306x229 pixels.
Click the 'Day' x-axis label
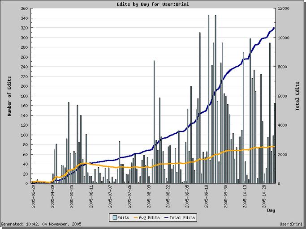pos(271,210)
